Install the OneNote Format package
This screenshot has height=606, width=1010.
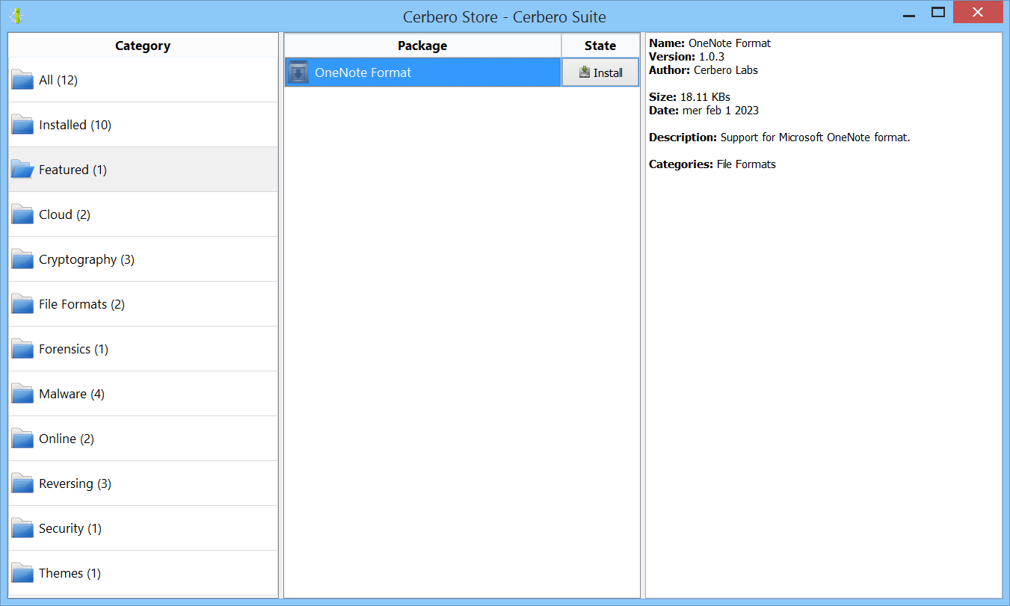pyautogui.click(x=600, y=72)
